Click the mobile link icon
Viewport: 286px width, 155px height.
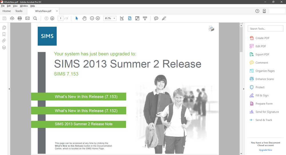264,11
